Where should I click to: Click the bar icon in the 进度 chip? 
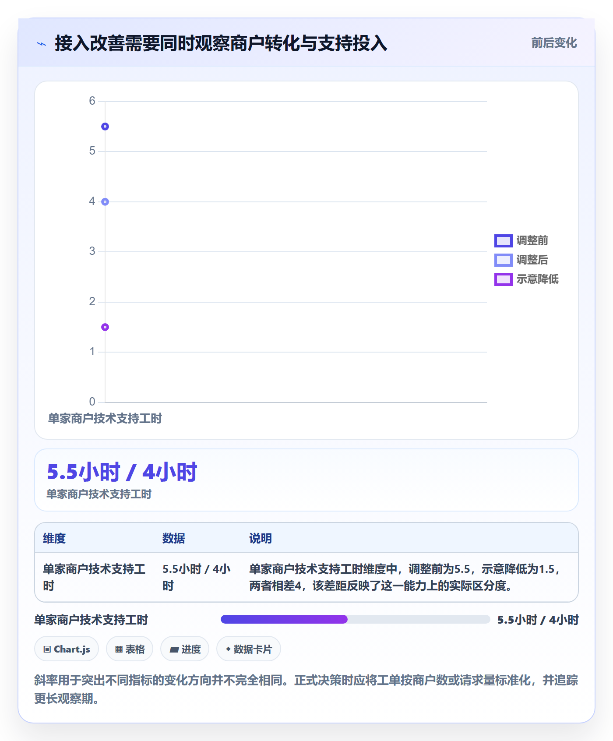click(x=174, y=649)
